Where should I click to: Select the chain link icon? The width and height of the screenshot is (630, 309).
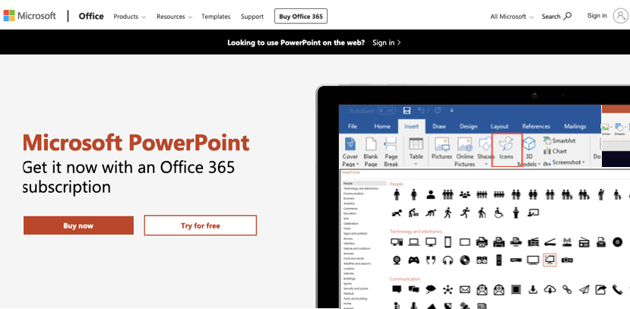click(x=566, y=289)
